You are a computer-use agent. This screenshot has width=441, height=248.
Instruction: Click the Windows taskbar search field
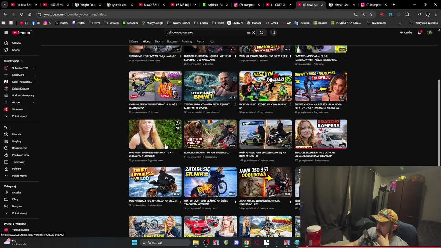click(165, 242)
